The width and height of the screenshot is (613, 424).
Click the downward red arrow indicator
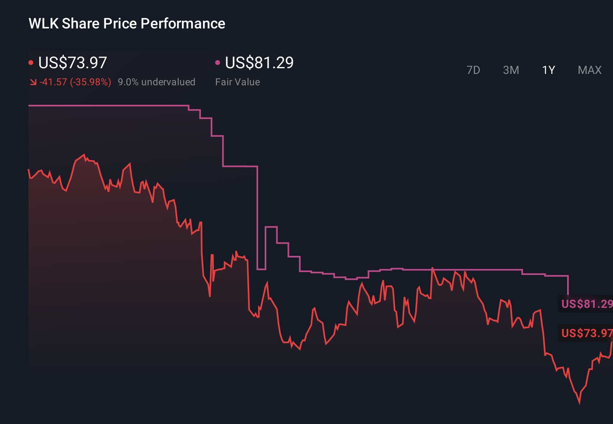pos(33,82)
